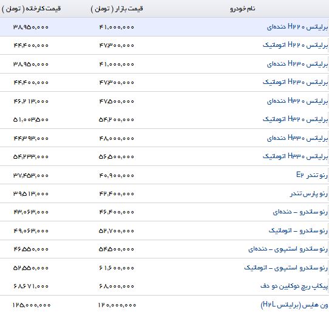Open the پیکاپ ریچ دوکابین link
329x312 pixels.
pos(294,286)
